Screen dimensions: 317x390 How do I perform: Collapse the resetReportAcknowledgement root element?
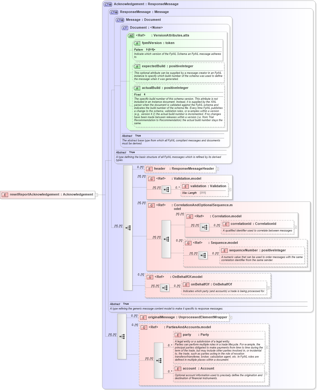(97, 195)
